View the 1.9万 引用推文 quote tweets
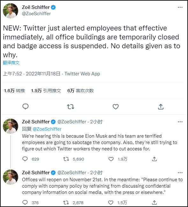Image resolution: width=188 pixels, height=207 pixels. (46, 91)
